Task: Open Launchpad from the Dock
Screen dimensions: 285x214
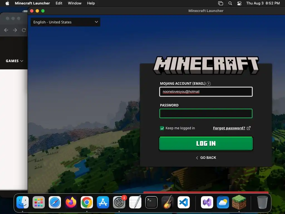Action: point(38,202)
